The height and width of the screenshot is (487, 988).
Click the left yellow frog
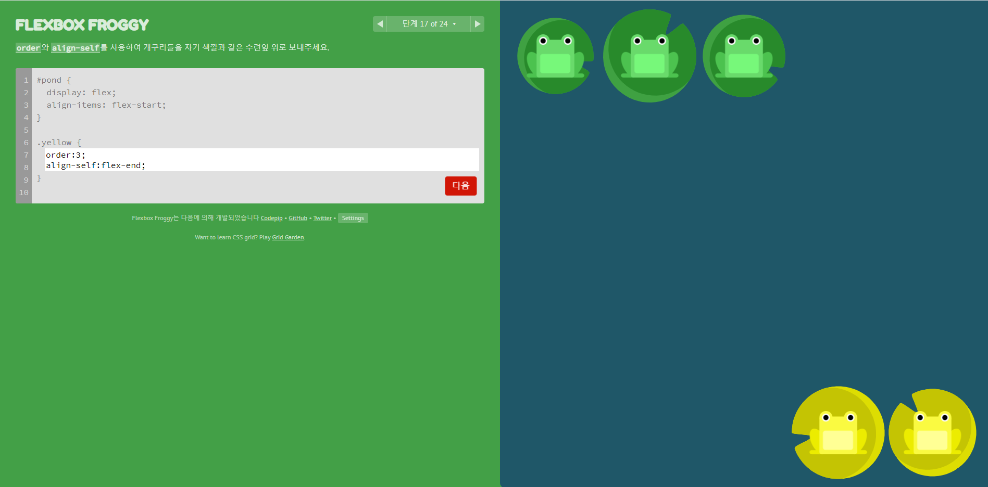838,433
